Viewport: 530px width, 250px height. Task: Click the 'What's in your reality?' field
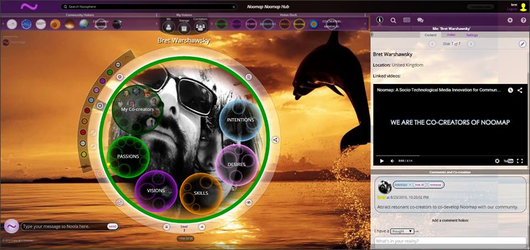click(x=451, y=241)
